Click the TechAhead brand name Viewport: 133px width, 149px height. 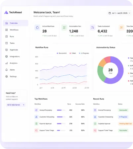(15, 12)
